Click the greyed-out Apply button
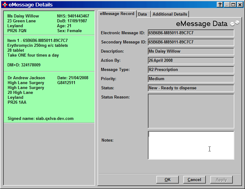This screenshot has height=189, width=245. [x=221, y=180]
